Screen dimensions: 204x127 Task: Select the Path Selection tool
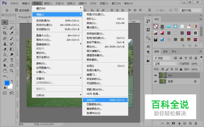coord(5,66)
